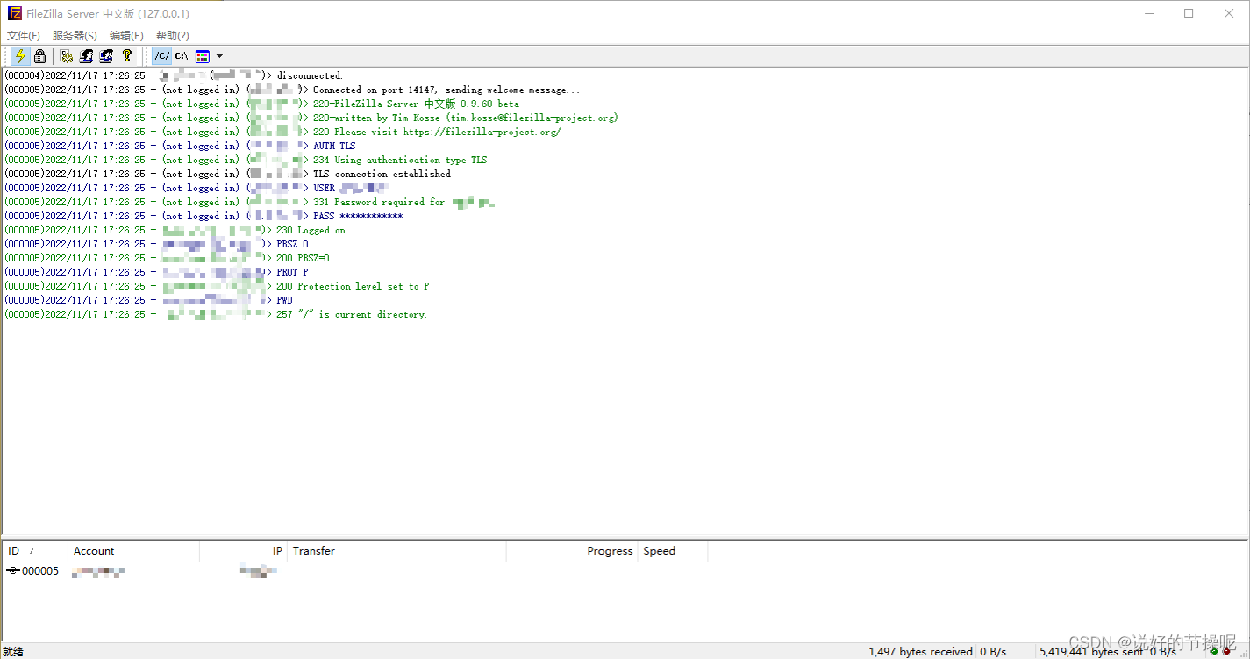Click '331 Password required for' log line

coord(250,202)
